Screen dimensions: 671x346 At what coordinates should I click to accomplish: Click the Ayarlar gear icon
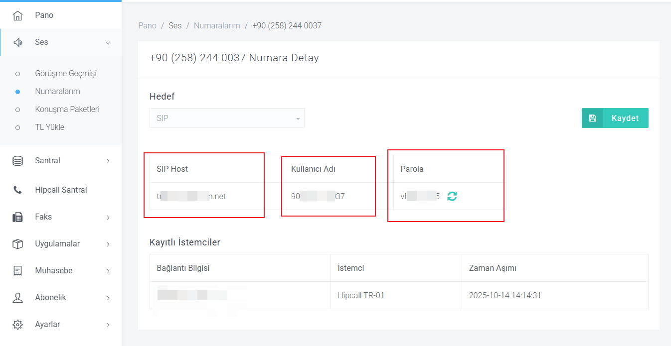[x=17, y=325]
